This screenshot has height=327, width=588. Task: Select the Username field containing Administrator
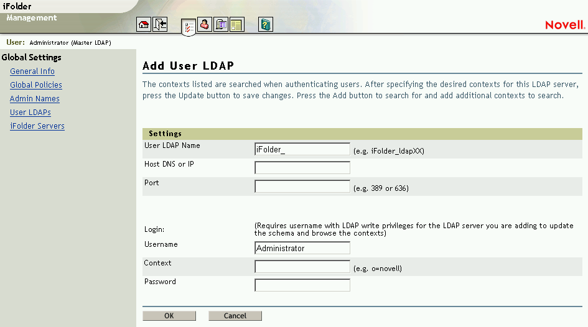pyautogui.click(x=302, y=248)
